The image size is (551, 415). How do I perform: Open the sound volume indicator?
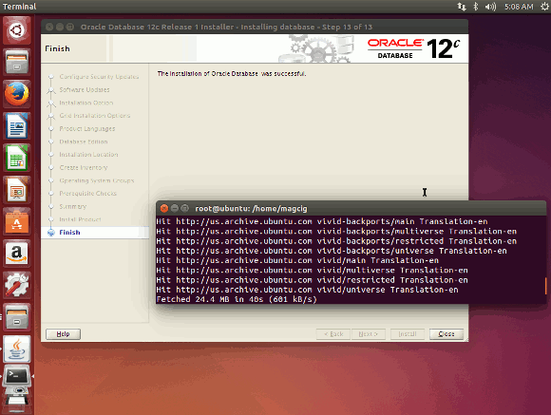(x=490, y=7)
